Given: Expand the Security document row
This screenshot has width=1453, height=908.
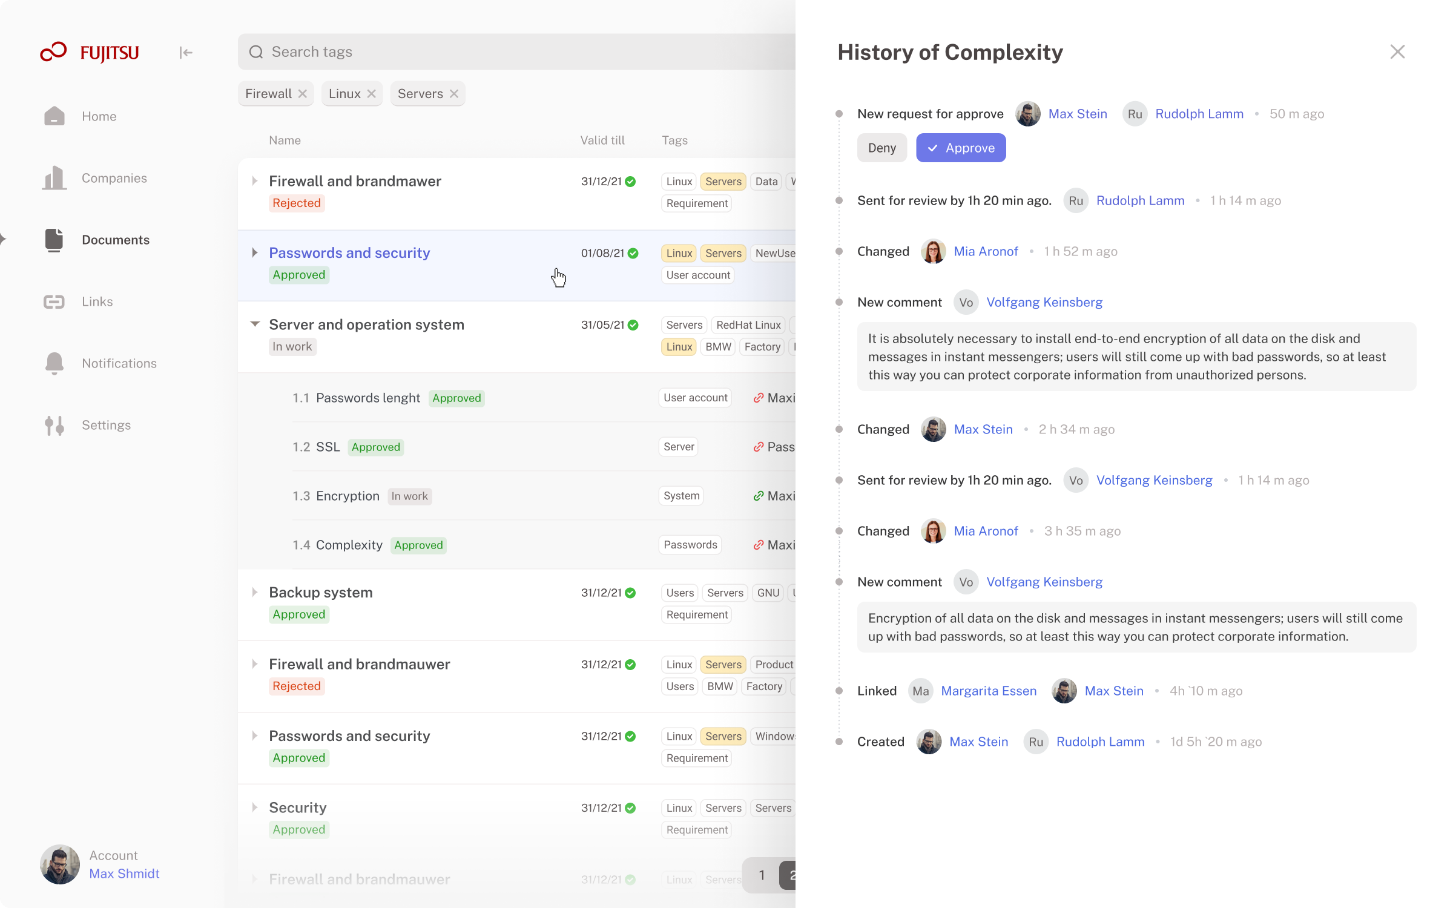Looking at the screenshot, I should tap(255, 808).
